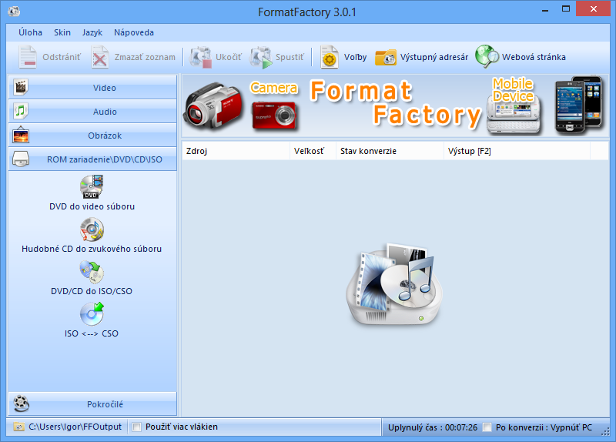The height and width of the screenshot is (442, 616).
Task: Click the DVD do video súboru label
Action: pyautogui.click(x=92, y=206)
